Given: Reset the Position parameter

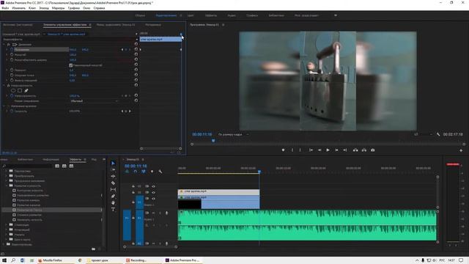Looking at the screenshot, I should (x=136, y=49).
